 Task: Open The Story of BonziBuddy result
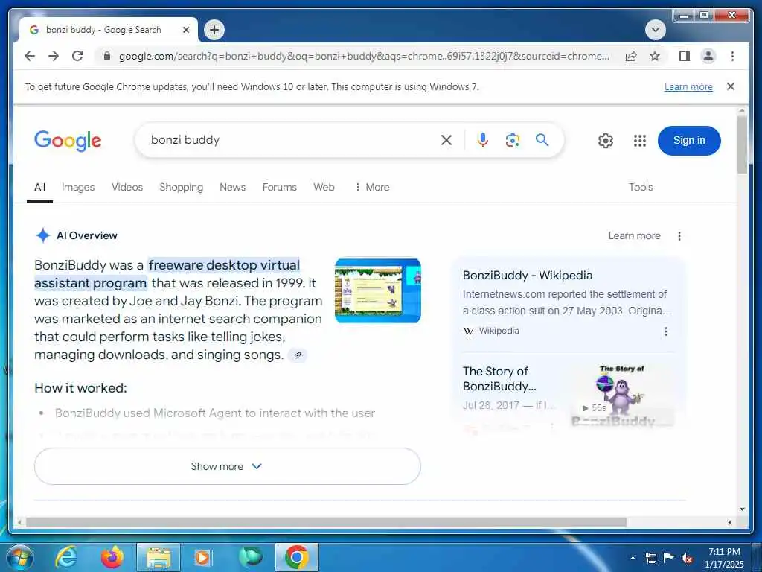[499, 378]
